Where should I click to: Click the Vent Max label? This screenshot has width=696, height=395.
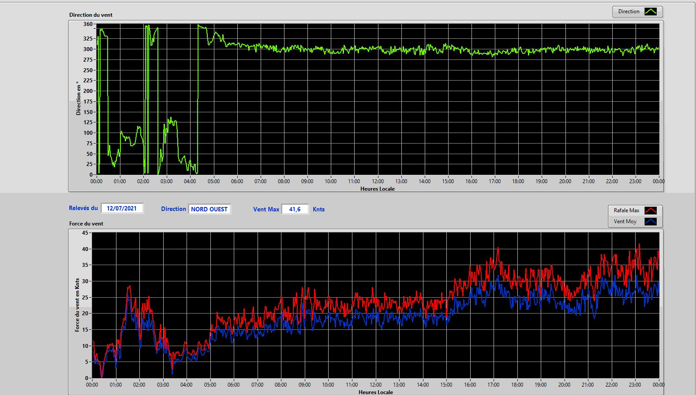[266, 209]
